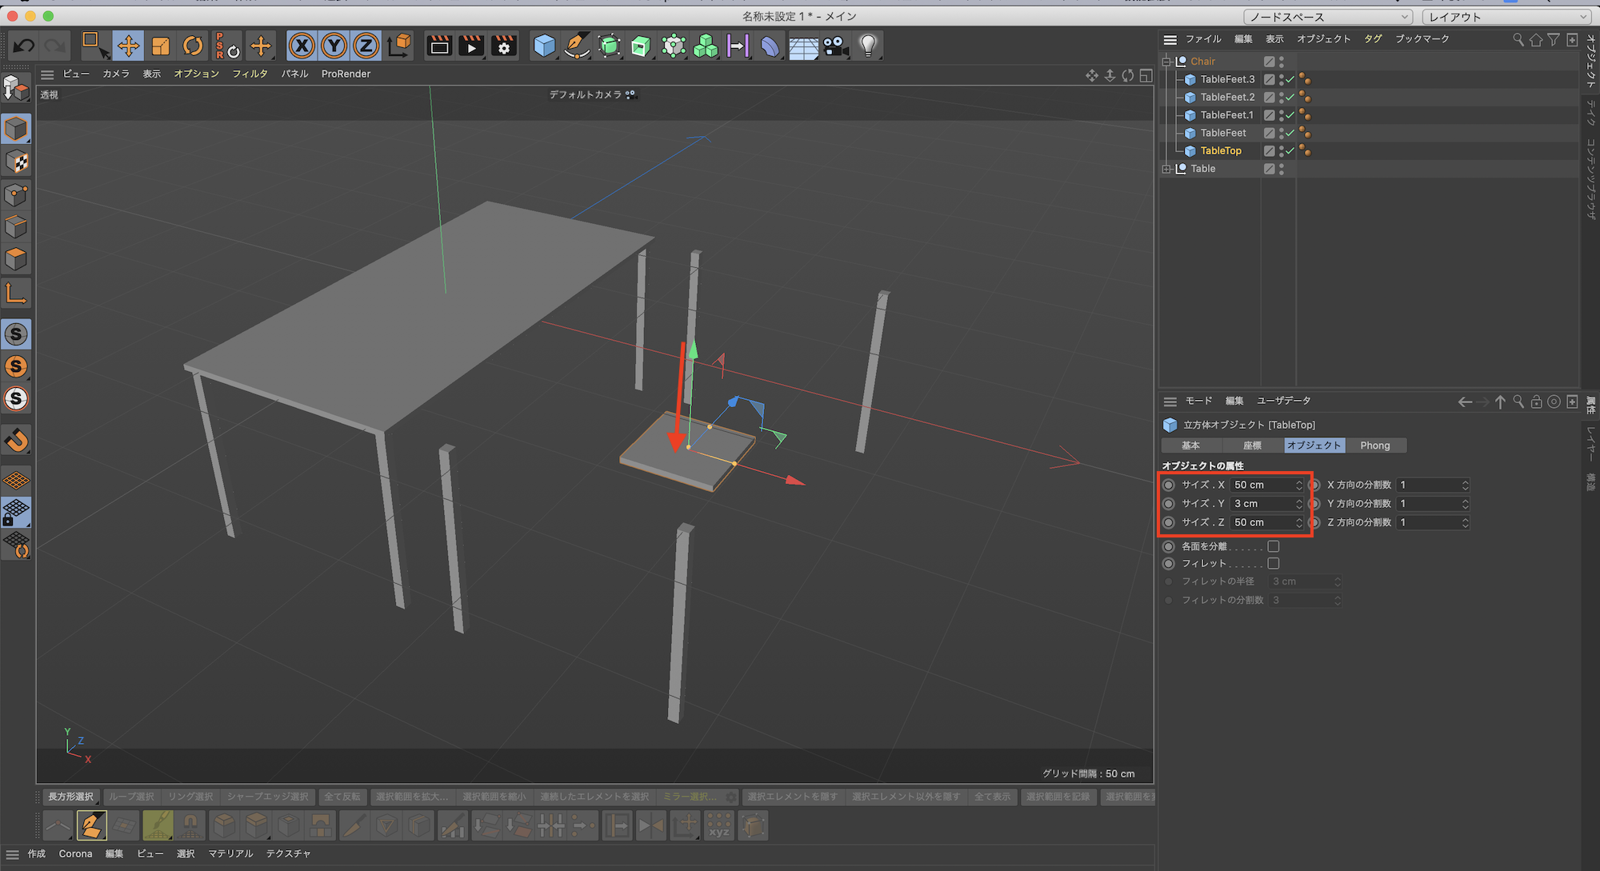Switch to the 座標 tab
The image size is (1600, 871).
1252,445
